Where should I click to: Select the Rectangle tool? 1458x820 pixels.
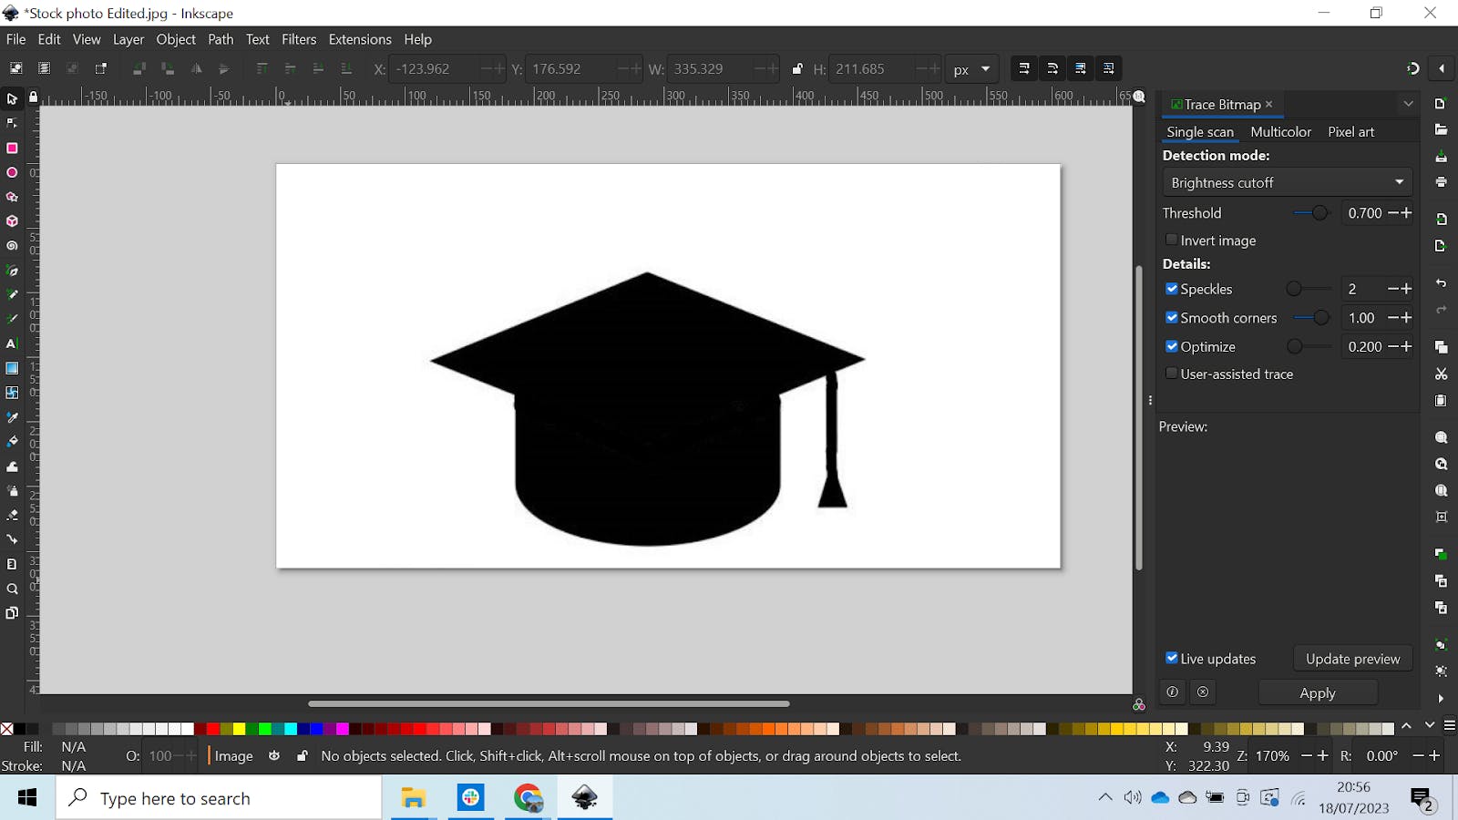pos(12,148)
